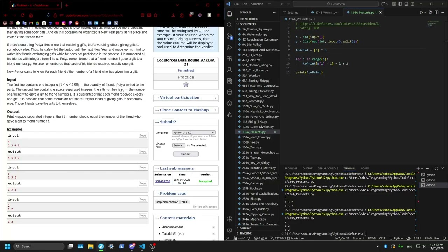Image resolution: width=448 pixels, height=252 pixels.
Task: Reload the Codeforces page in browser
Action: (x=23, y=15)
